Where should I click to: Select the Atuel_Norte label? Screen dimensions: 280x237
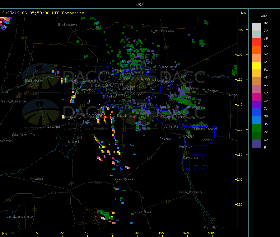pyautogui.click(x=147, y=105)
